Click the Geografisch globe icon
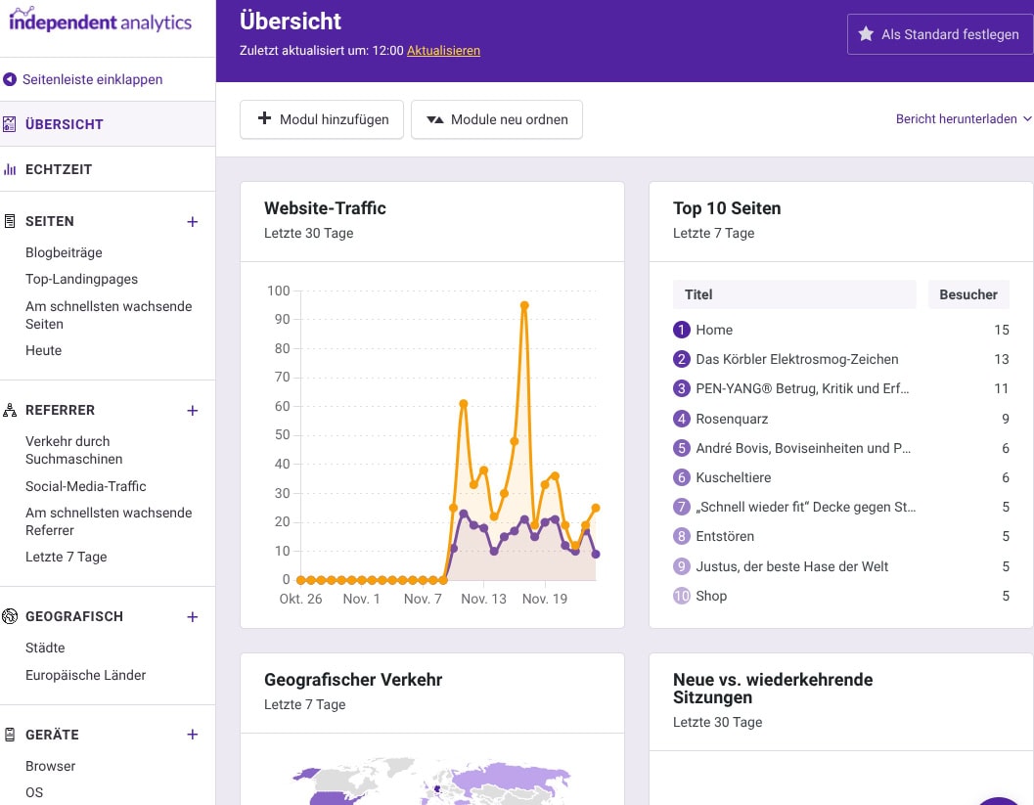The image size is (1034, 805). coord(11,616)
